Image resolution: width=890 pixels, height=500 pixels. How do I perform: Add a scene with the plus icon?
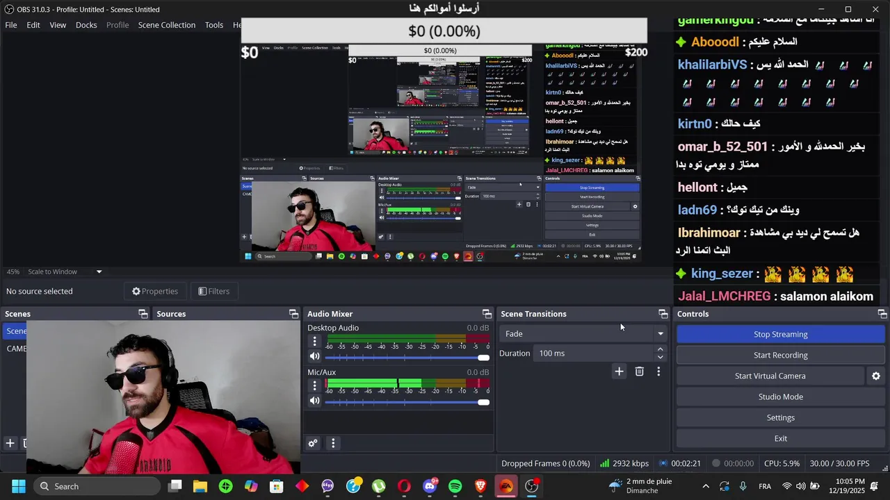10,443
